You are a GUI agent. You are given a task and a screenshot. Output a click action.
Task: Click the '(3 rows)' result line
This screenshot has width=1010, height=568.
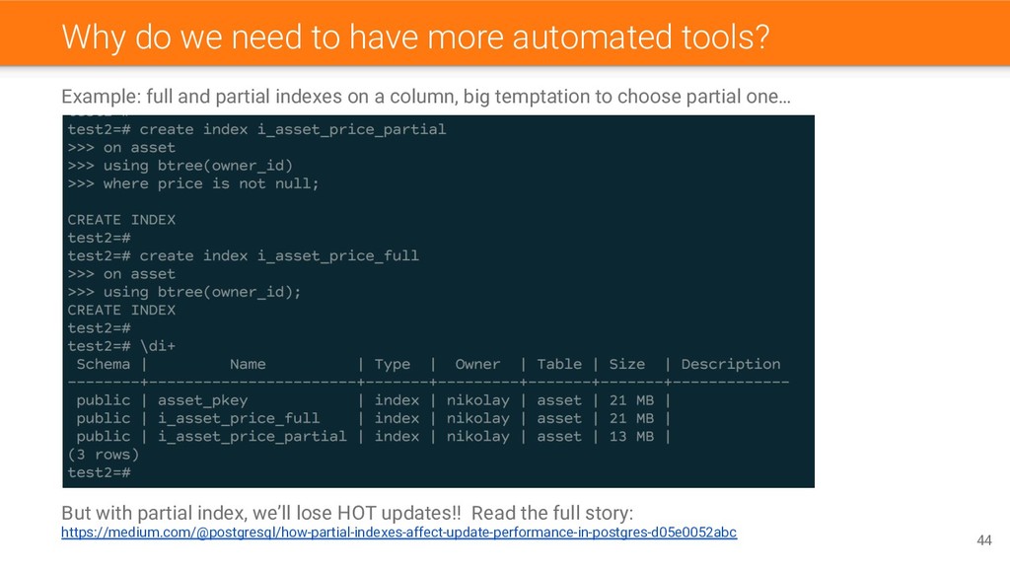(103, 455)
